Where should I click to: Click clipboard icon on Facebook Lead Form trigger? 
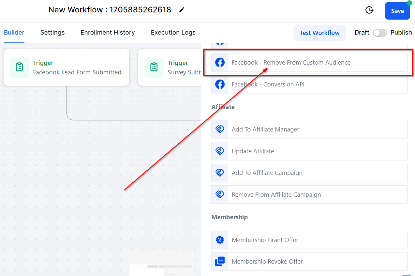point(19,68)
